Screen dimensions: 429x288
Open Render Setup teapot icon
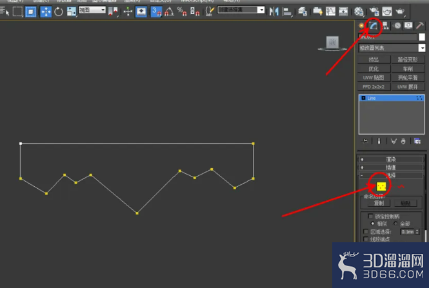click(x=374, y=12)
